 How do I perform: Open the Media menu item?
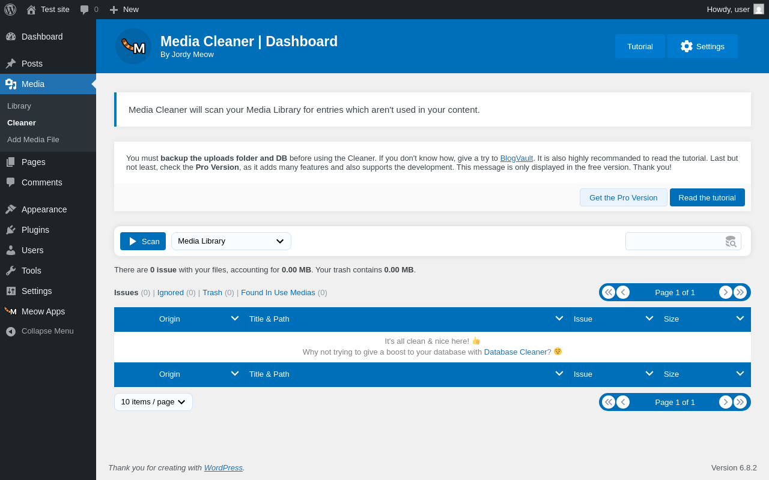[48, 84]
